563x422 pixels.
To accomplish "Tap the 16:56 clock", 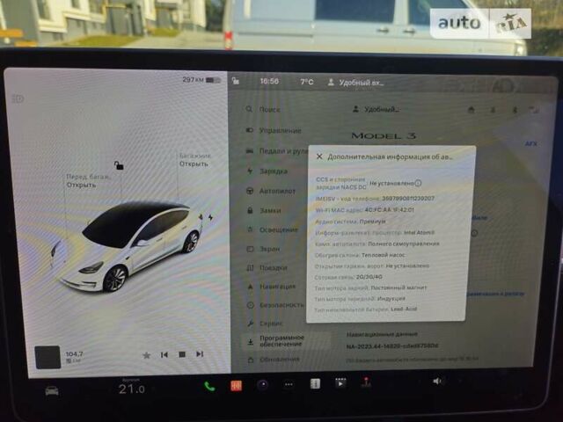I will tap(269, 81).
